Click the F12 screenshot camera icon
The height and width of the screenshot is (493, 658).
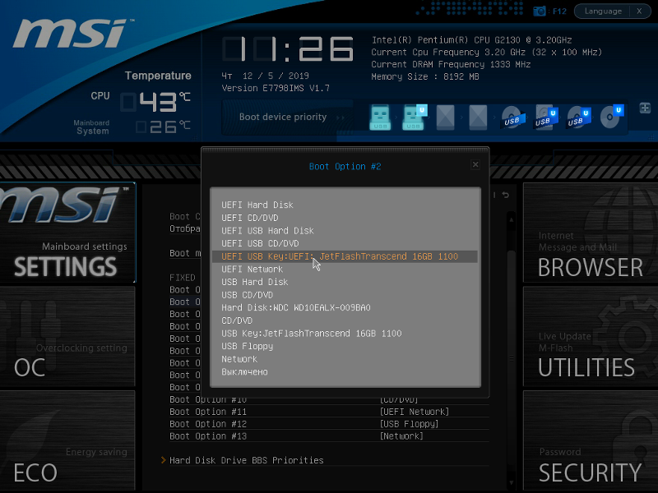pyautogui.click(x=540, y=12)
